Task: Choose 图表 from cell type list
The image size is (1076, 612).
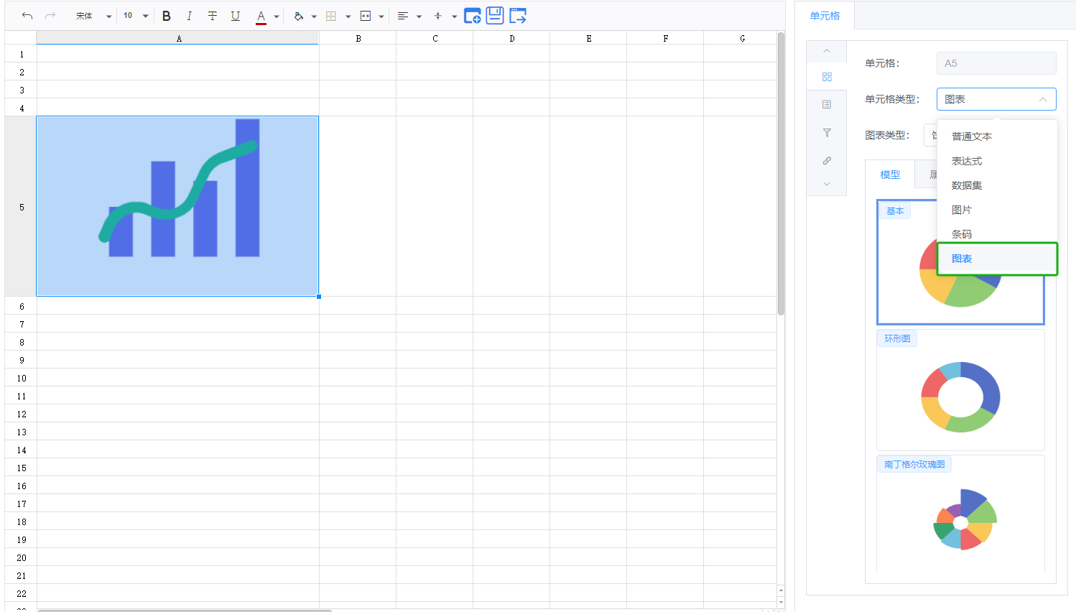Action: coord(997,259)
